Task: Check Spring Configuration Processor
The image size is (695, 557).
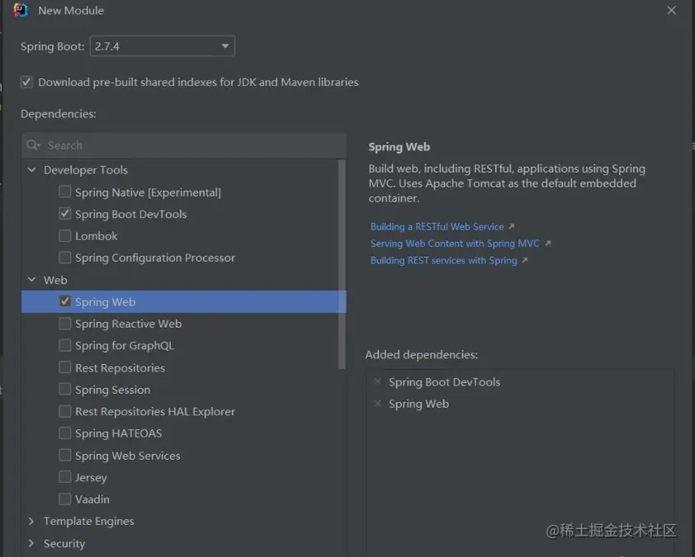Action: click(64, 257)
